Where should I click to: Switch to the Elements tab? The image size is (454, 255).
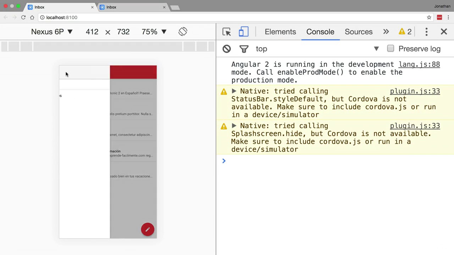tap(280, 32)
